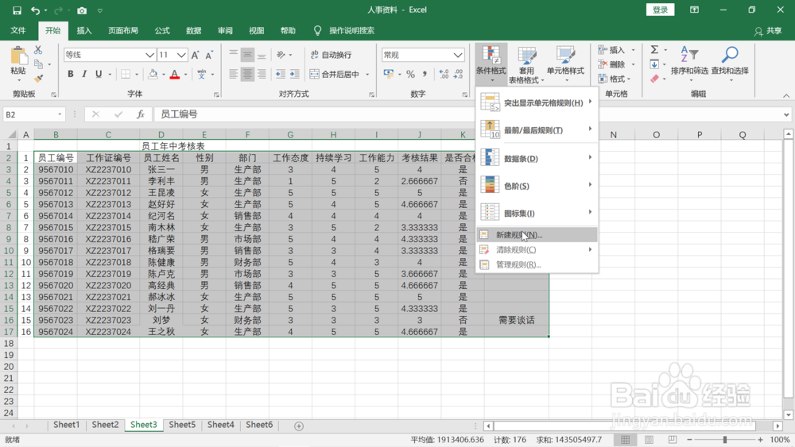Click the Increase Indent icon
This screenshot has height=447, width=795.
(294, 75)
